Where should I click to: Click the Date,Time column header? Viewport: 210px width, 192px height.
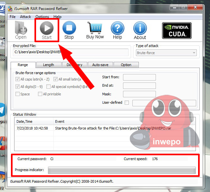coord(34,121)
